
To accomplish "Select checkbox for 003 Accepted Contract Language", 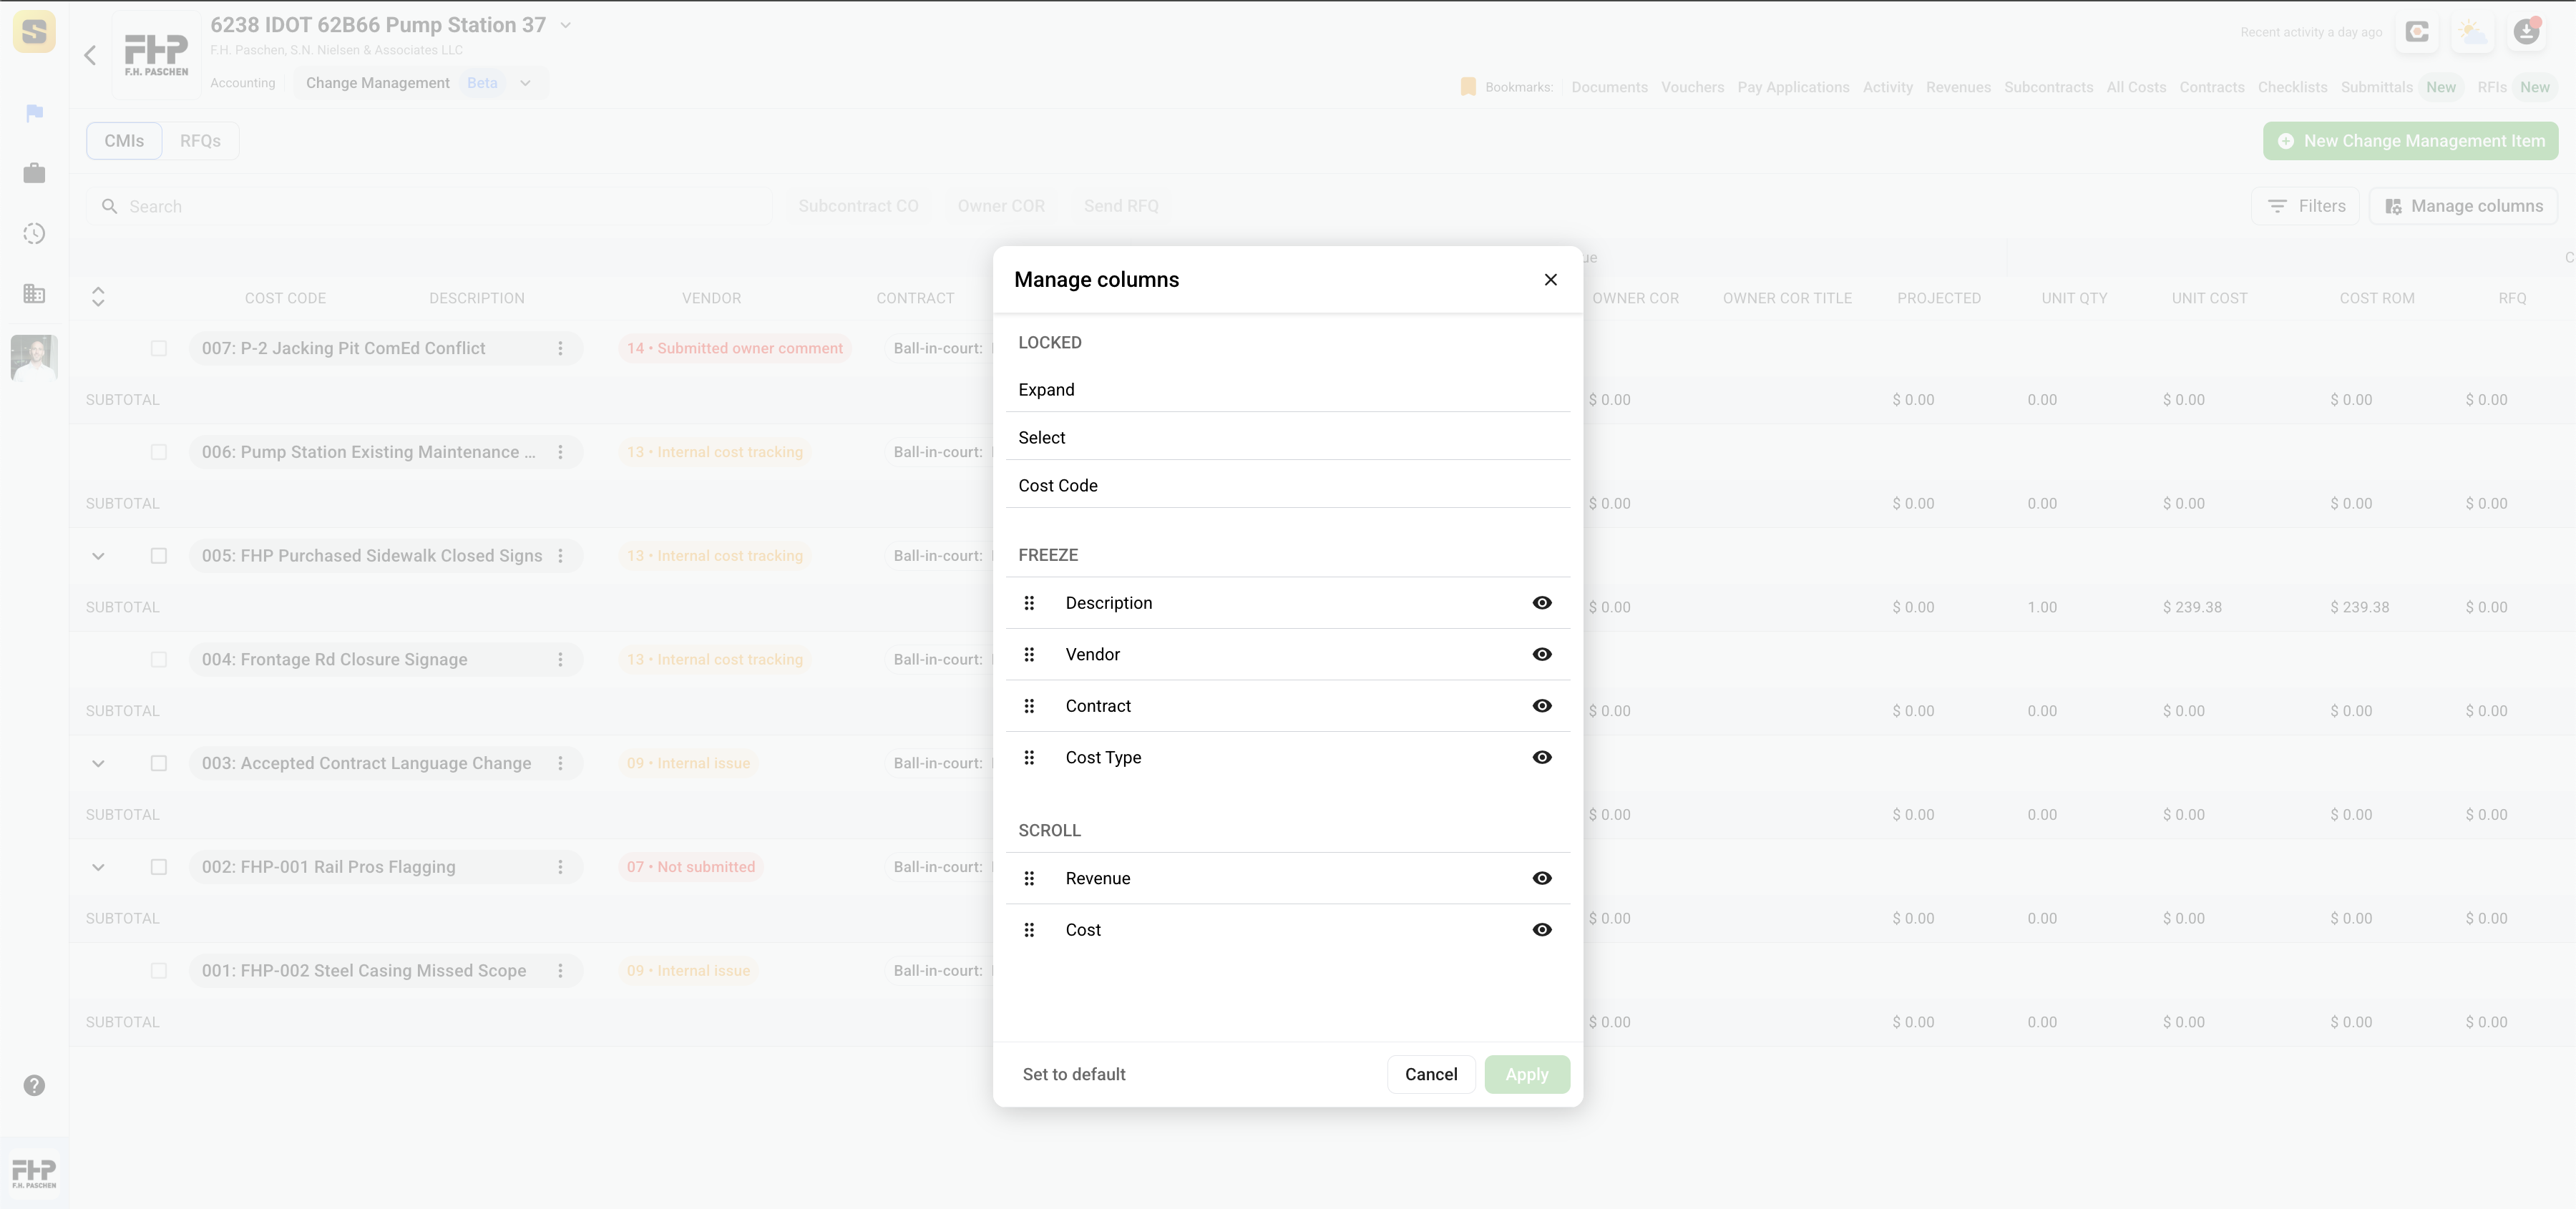I will pyautogui.click(x=159, y=763).
